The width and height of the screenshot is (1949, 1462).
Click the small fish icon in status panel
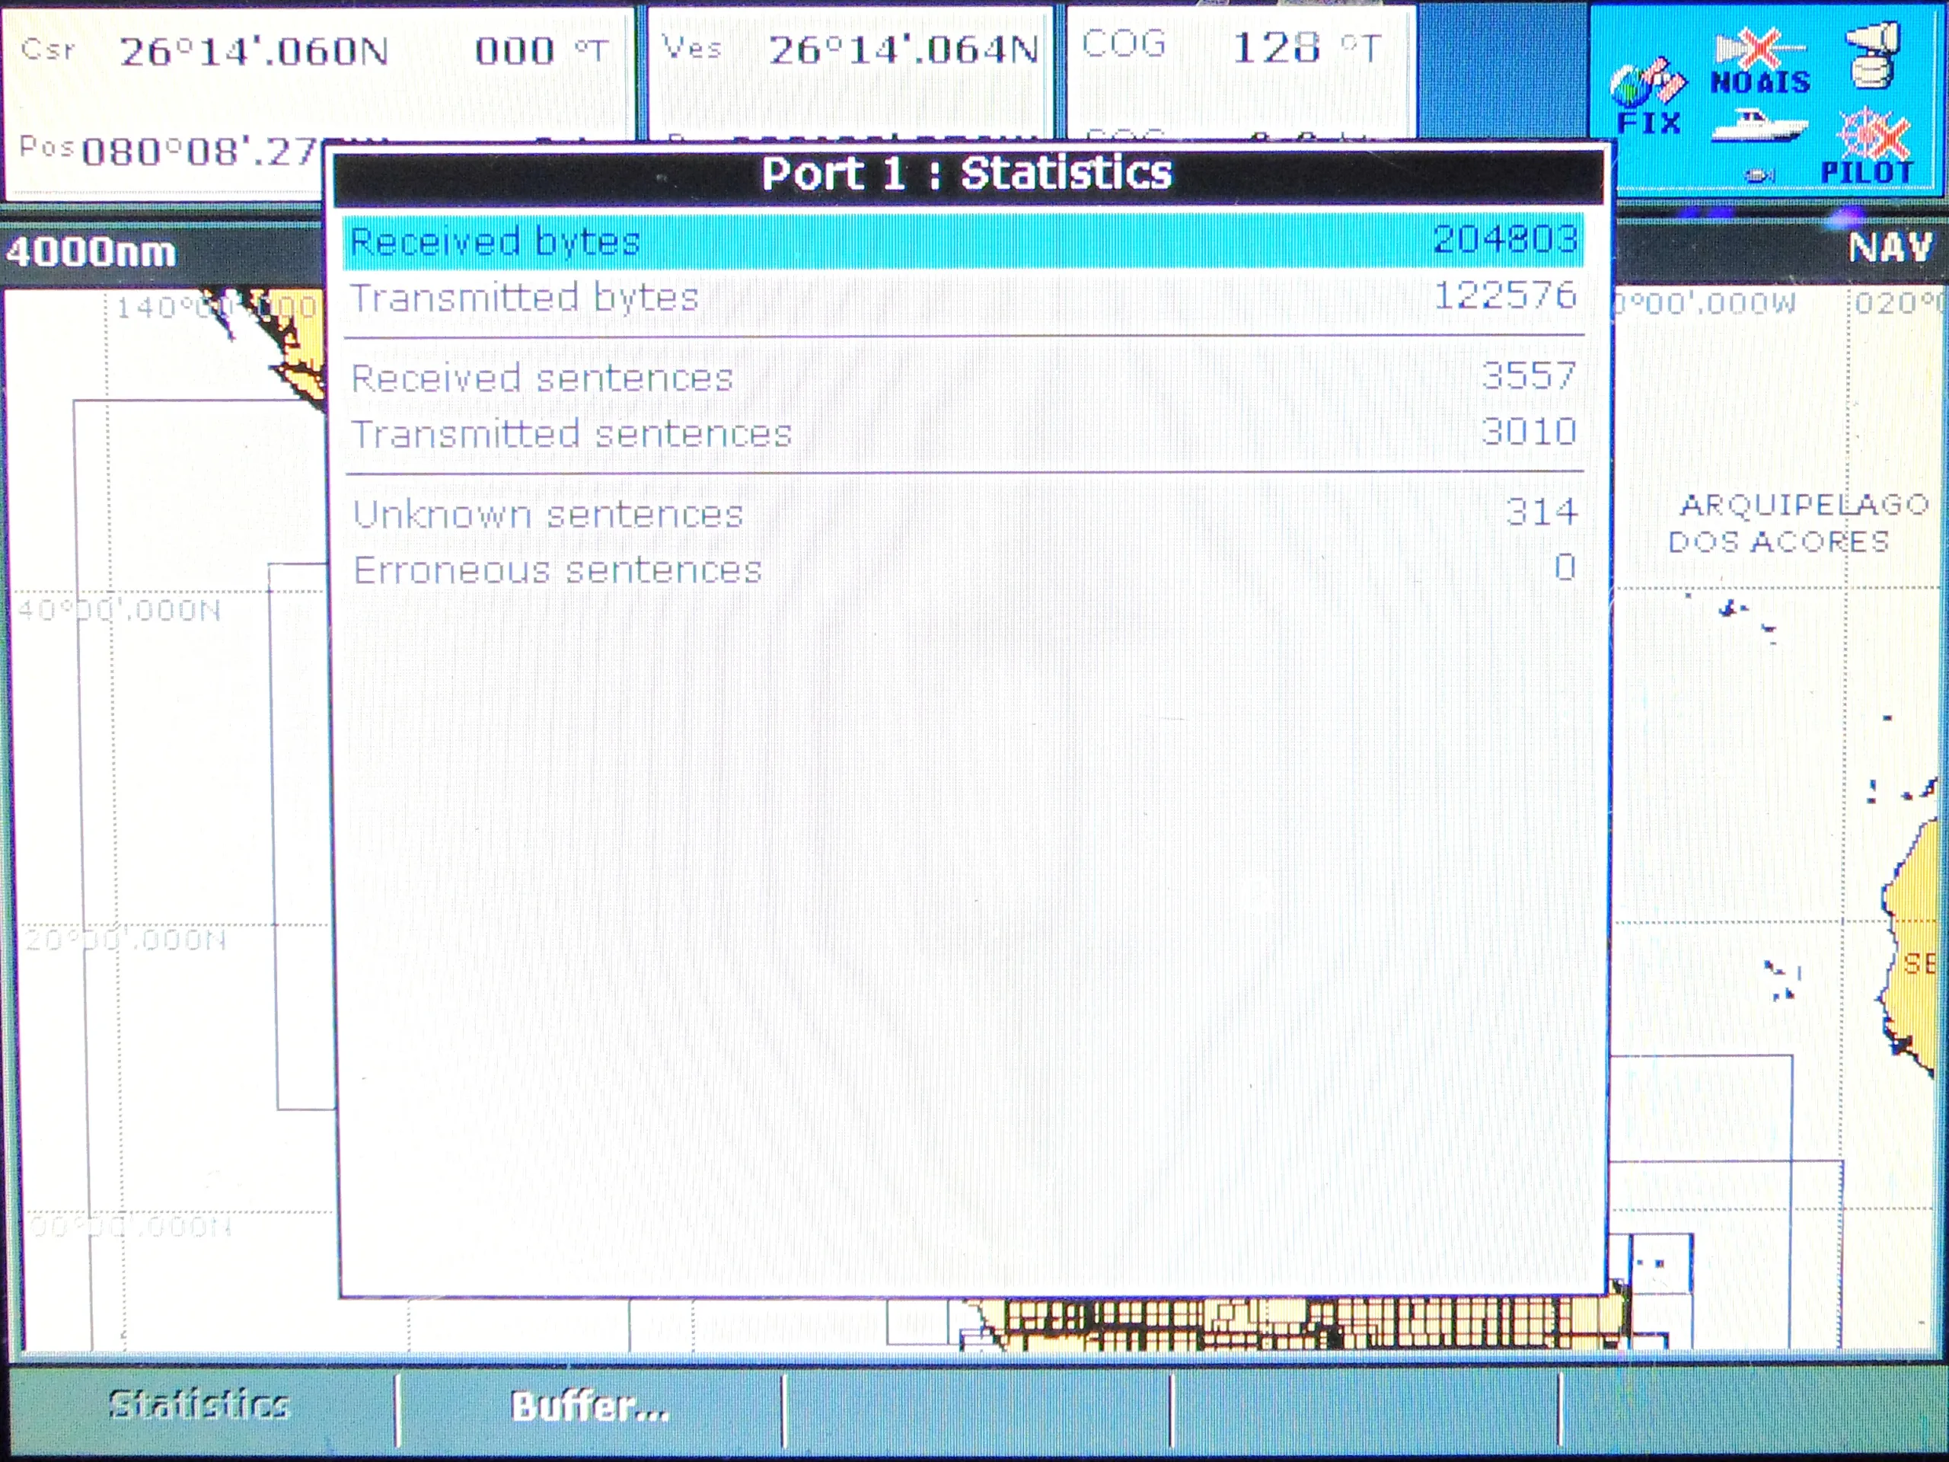pyautogui.click(x=1759, y=176)
